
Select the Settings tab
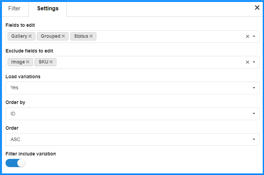[x=48, y=8]
